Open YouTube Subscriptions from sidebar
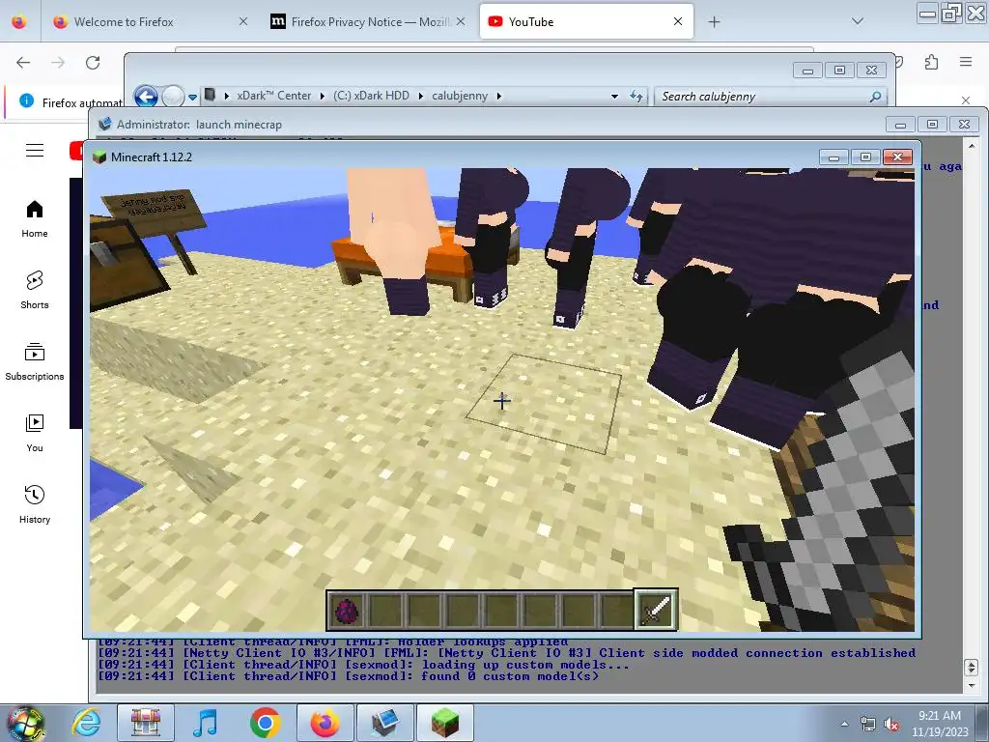The image size is (989, 742). (35, 361)
